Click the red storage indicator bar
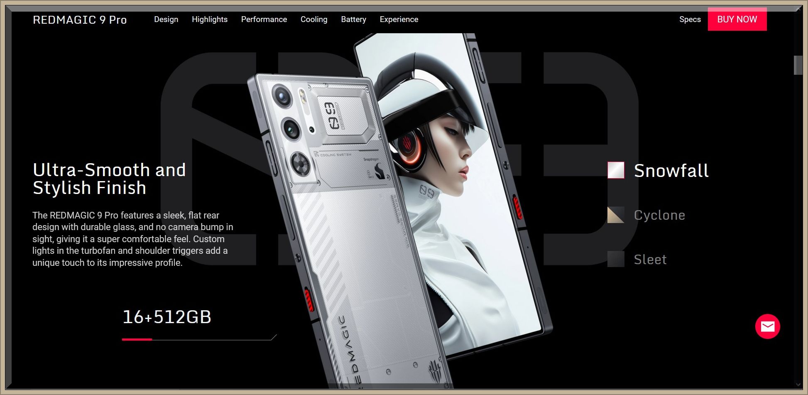The width and height of the screenshot is (808, 395). 137,339
